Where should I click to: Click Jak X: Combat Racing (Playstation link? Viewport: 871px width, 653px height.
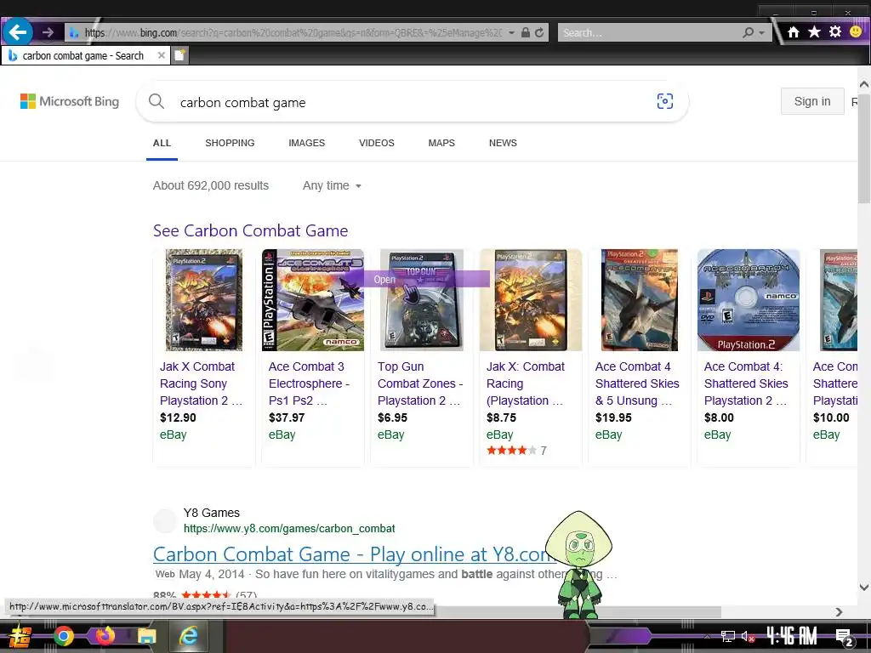pyautogui.click(x=526, y=383)
